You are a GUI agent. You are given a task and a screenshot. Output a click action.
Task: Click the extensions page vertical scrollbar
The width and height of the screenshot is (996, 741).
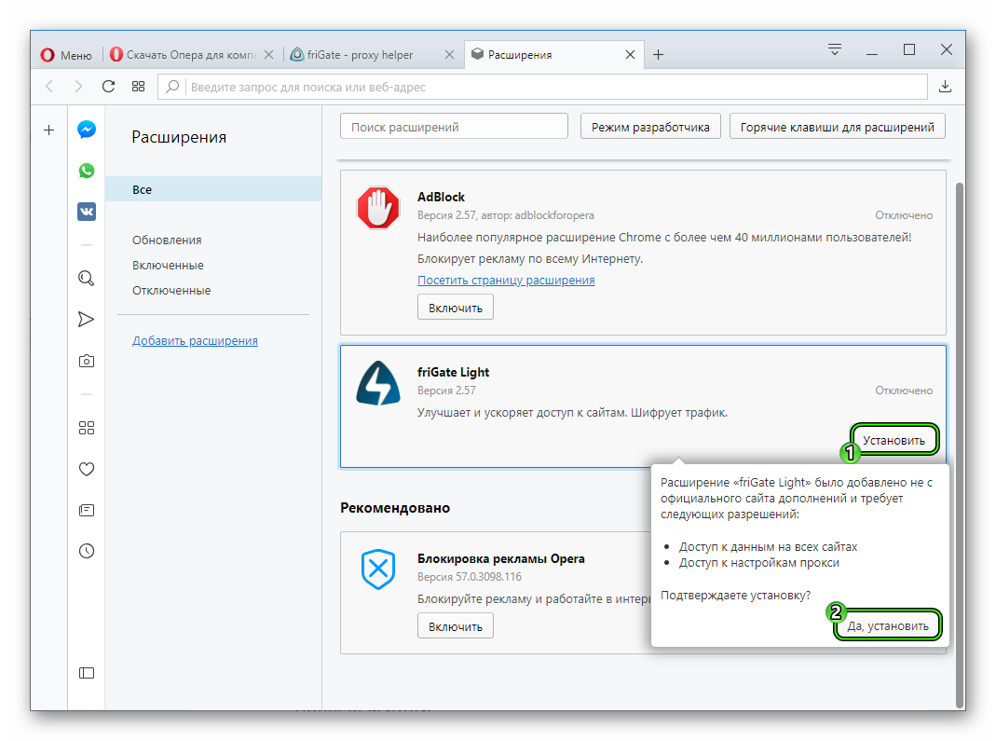960,445
